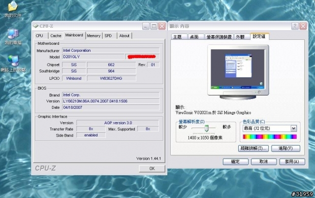Expand the color quality dropdown

click(293, 128)
